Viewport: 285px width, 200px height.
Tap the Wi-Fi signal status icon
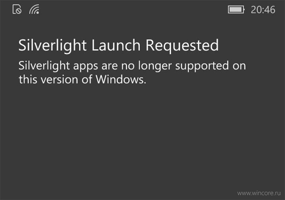34,9
